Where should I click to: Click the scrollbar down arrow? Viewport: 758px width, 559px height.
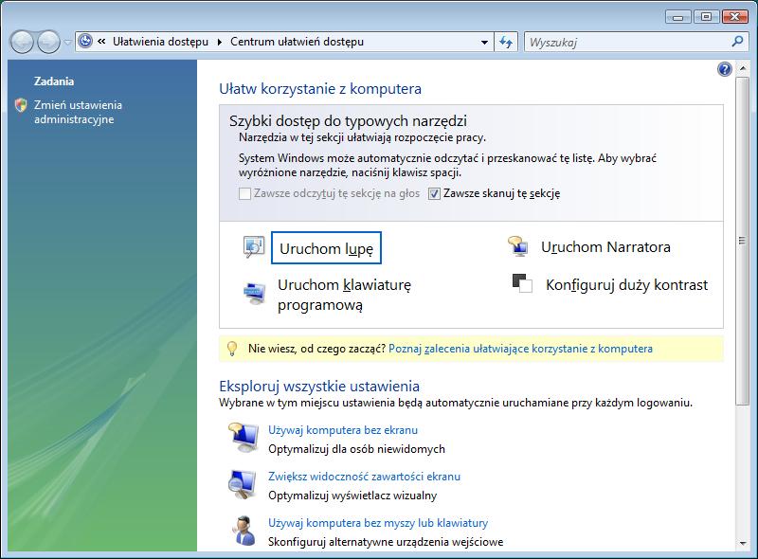pos(743,544)
